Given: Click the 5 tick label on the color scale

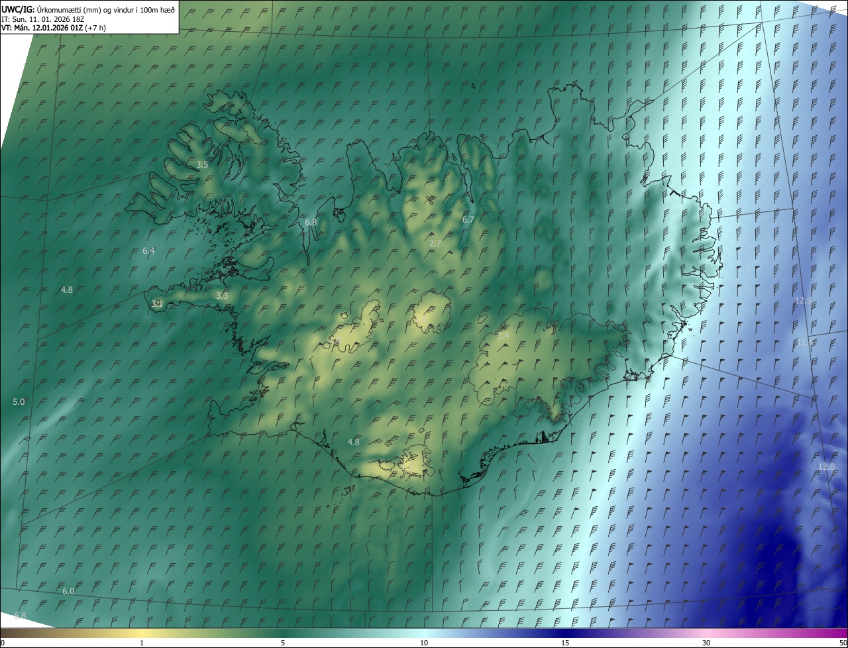Looking at the screenshot, I should 283,643.
